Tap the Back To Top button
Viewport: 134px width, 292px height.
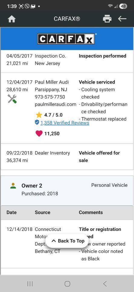(67, 241)
